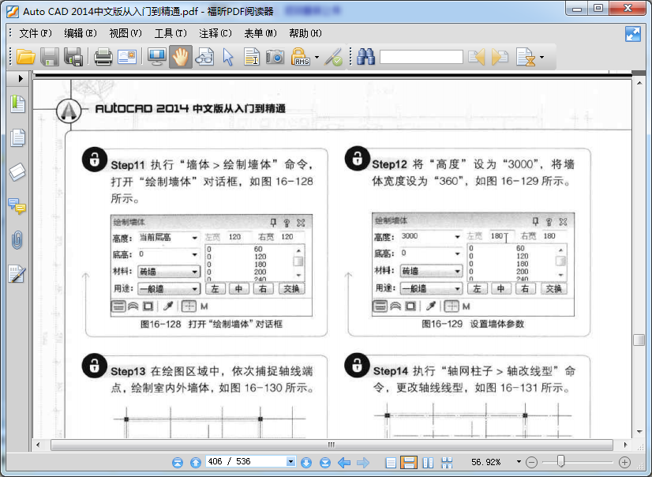The width and height of the screenshot is (652, 477).
Task: Open the View menu
Action: (126, 33)
